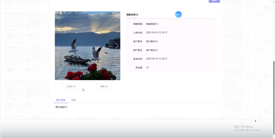Click the 评论数 row value 10

point(147,68)
